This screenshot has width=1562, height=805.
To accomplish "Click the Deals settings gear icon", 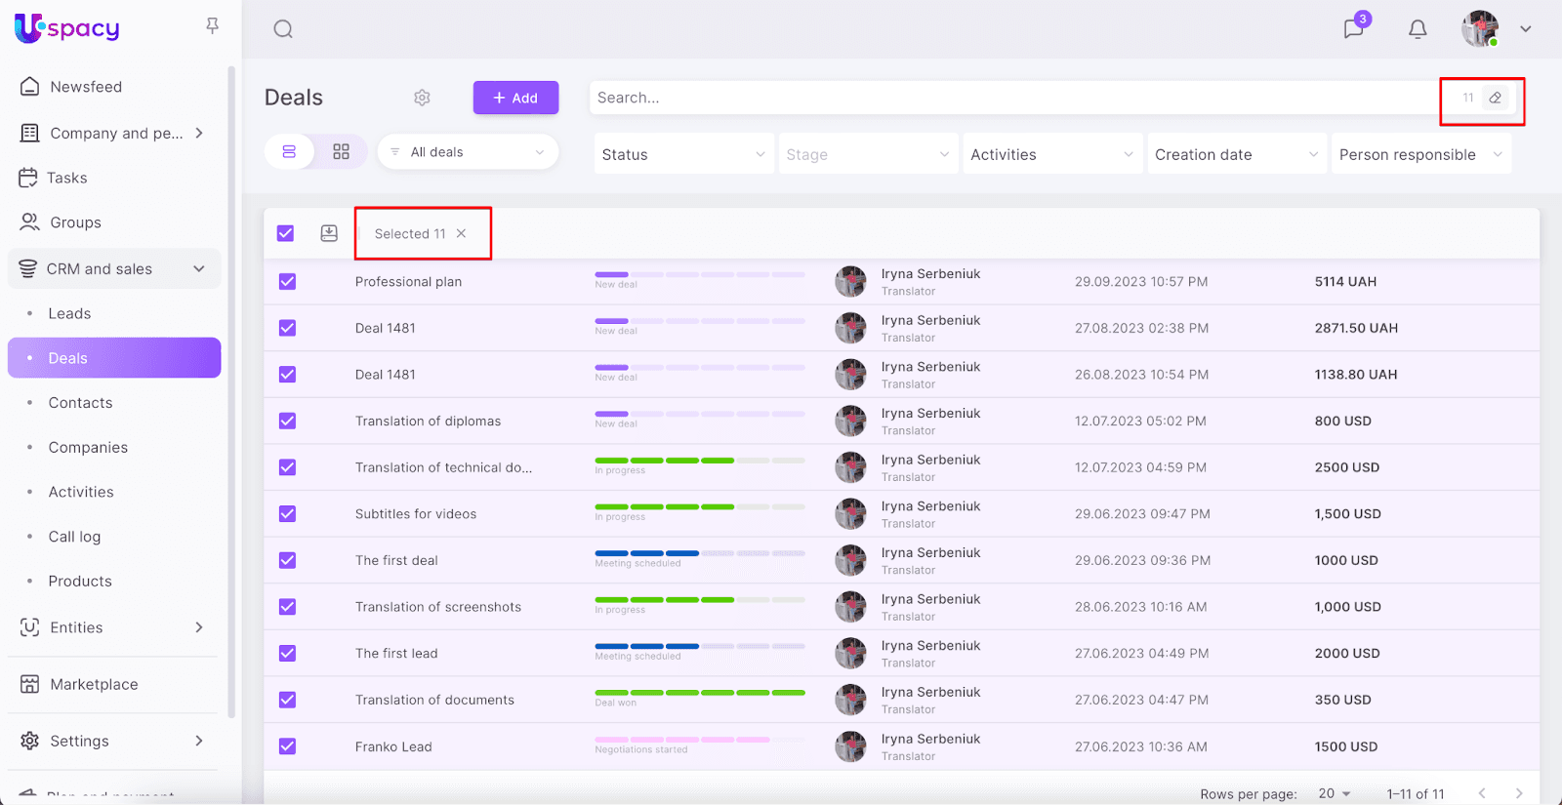I will point(422,98).
